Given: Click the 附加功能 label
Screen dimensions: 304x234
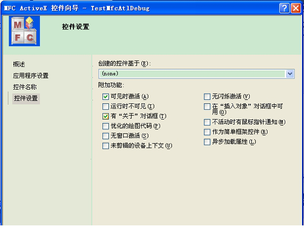Looking at the screenshot, I should (111, 85).
